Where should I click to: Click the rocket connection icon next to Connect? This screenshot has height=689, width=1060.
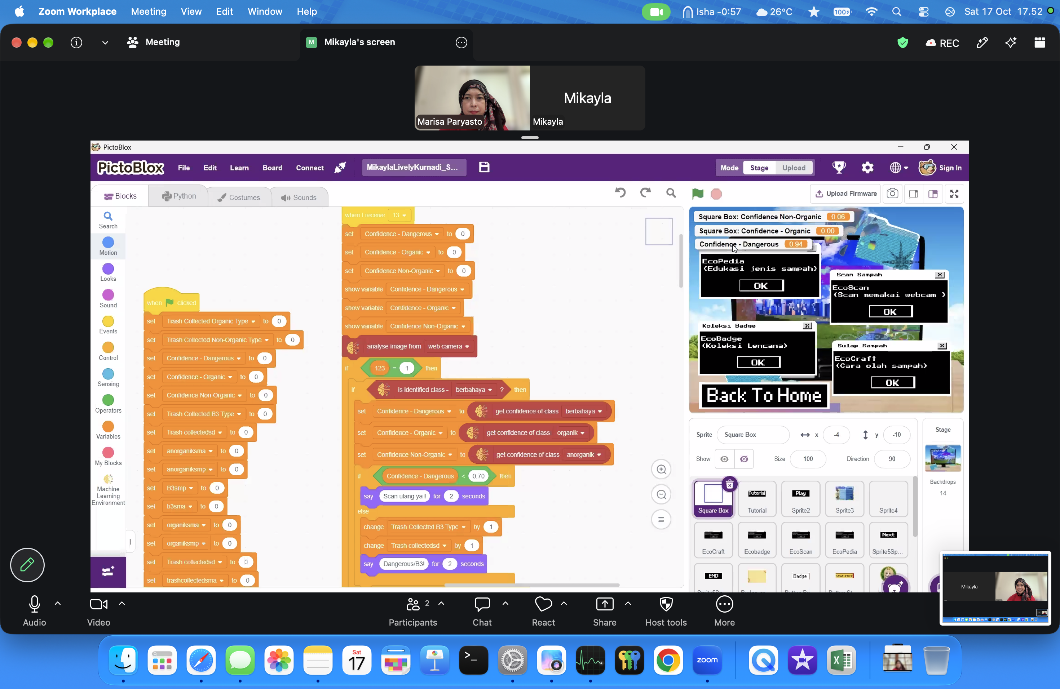(340, 167)
